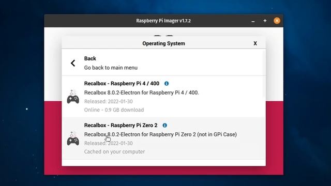Select Recalbox - Raspberry Pi 4 / 400 title
This screenshot has height=186, width=331.
pyautogui.click(x=122, y=84)
